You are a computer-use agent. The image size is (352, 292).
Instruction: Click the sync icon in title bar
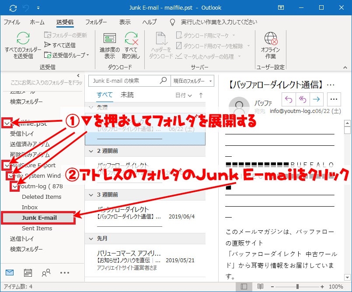(13, 8)
